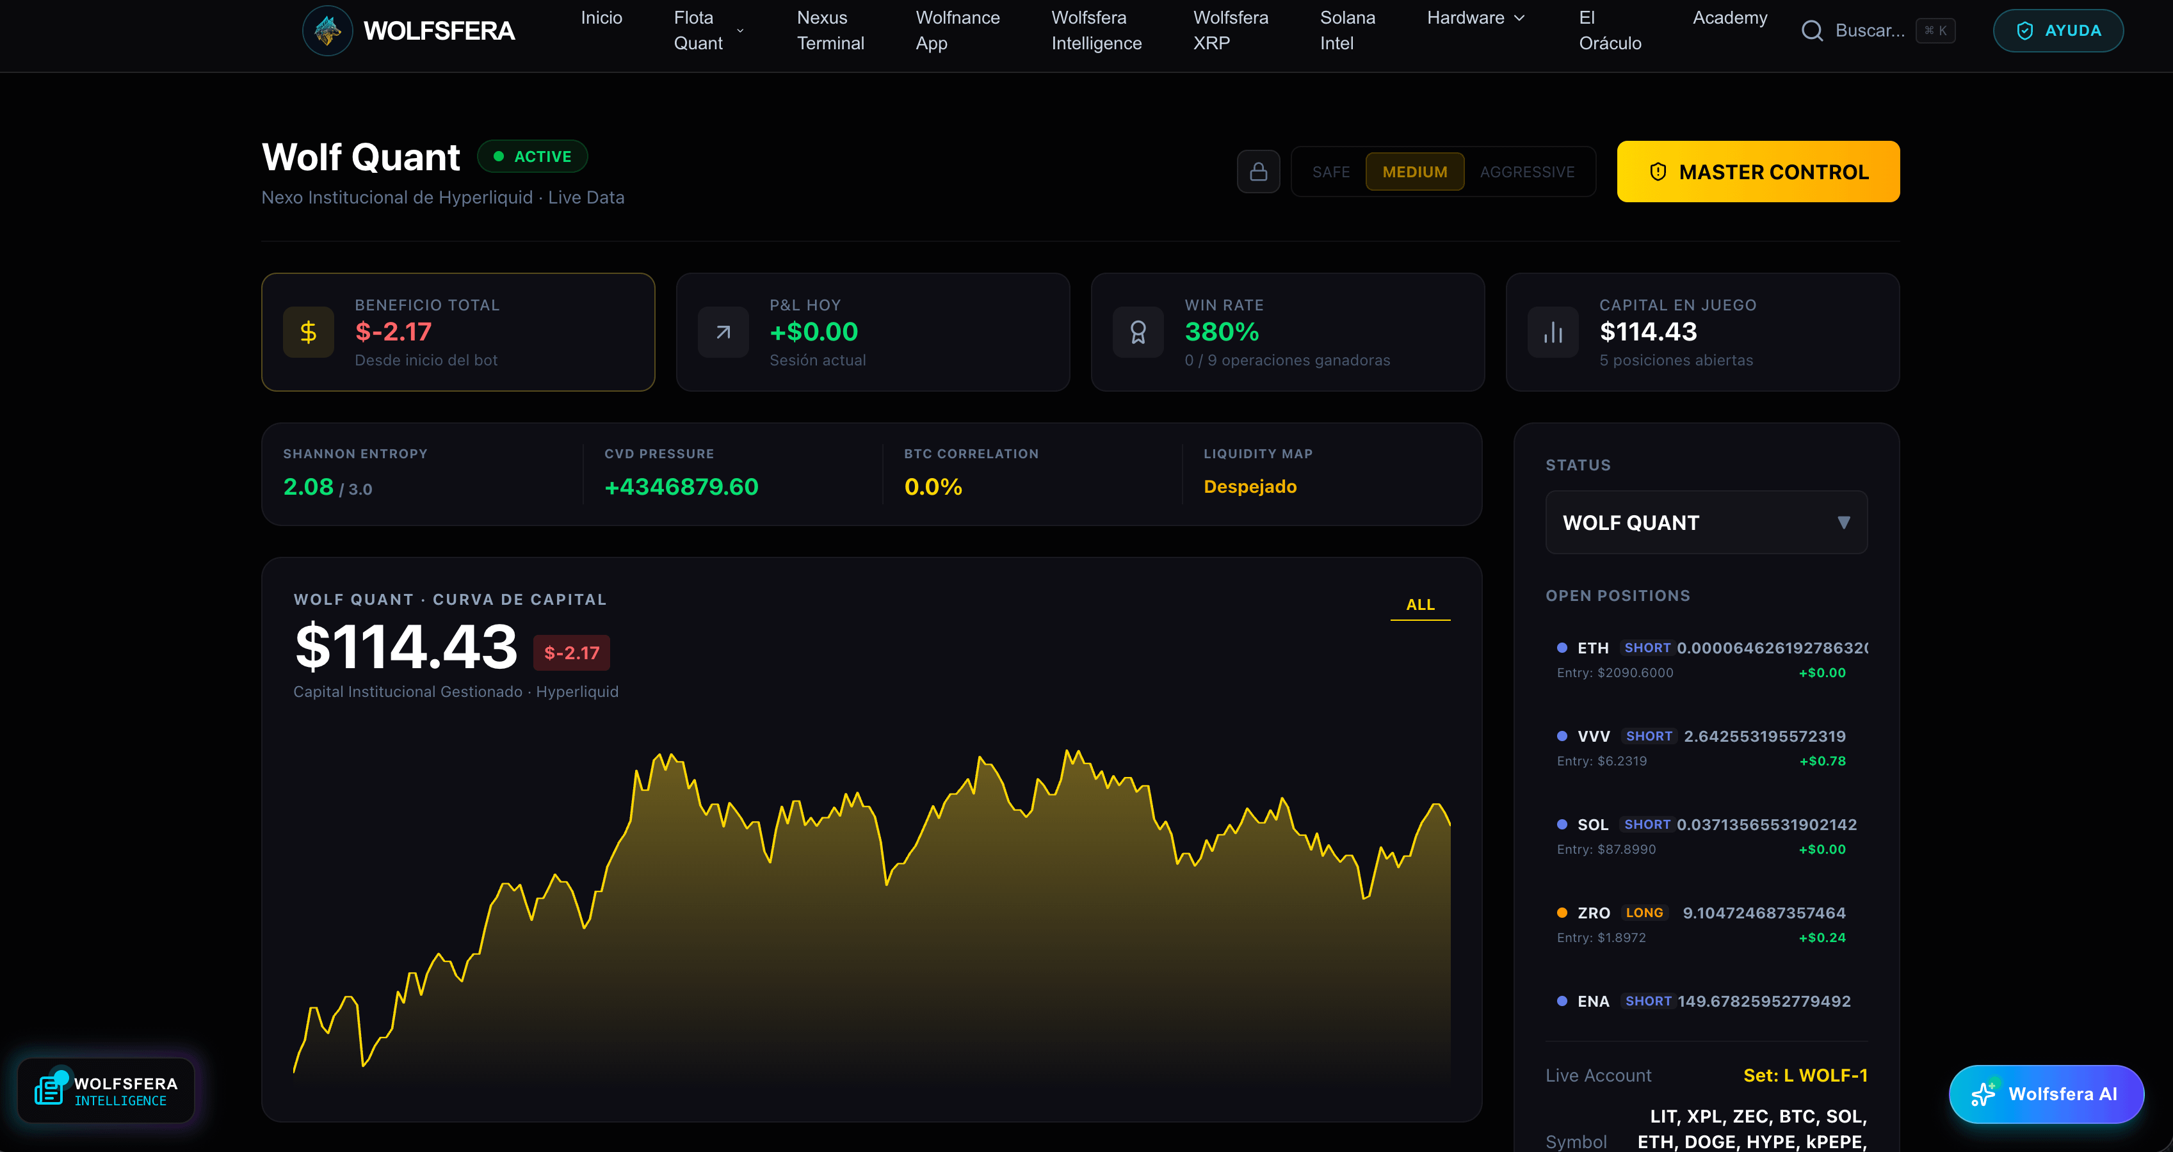Screen dimensions: 2173x1152
Task: Click the dollar icon on Beneficio Total card
Action: tap(308, 332)
